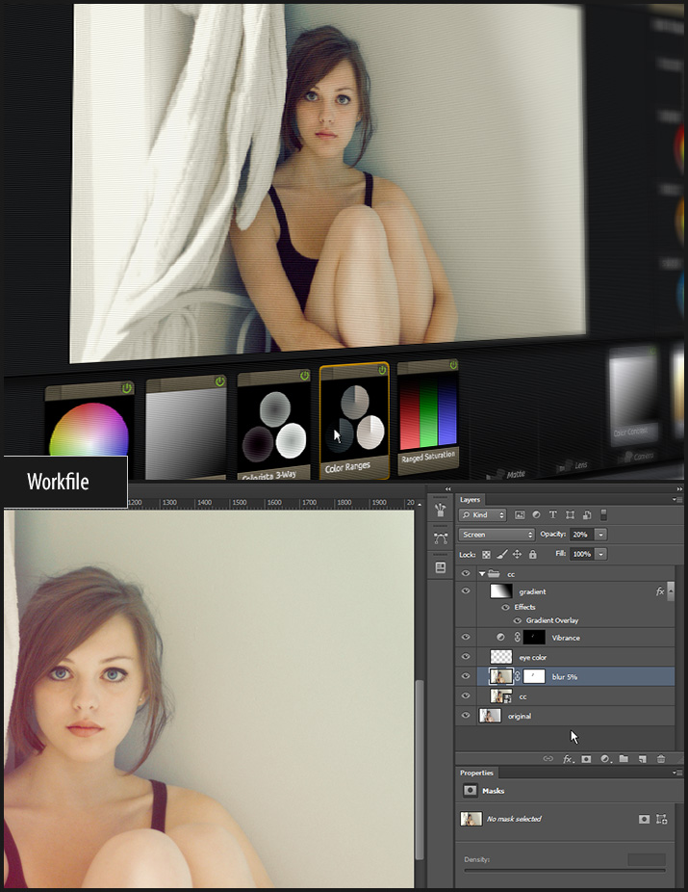Toggle visibility of the Vibrance layer
The width and height of the screenshot is (688, 892).
[466, 638]
